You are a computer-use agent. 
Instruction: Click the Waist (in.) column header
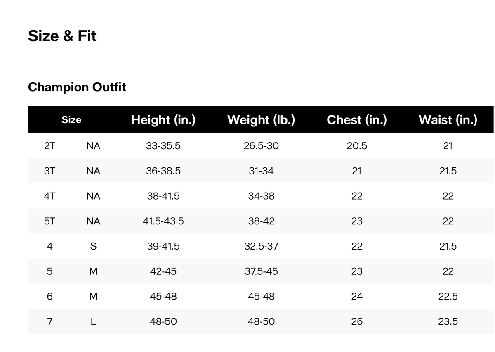pos(448,120)
